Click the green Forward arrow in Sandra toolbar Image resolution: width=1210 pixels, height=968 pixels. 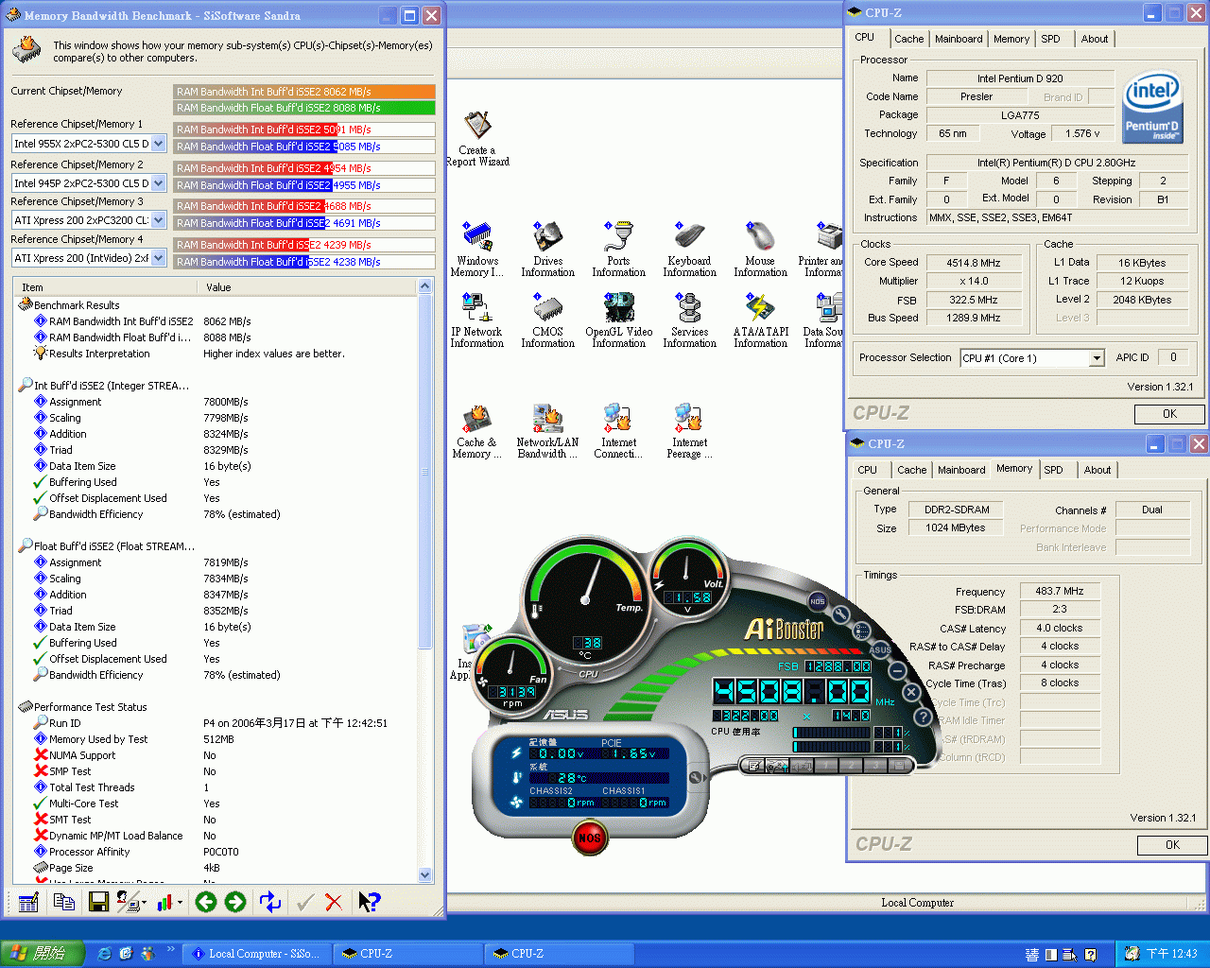point(235,903)
